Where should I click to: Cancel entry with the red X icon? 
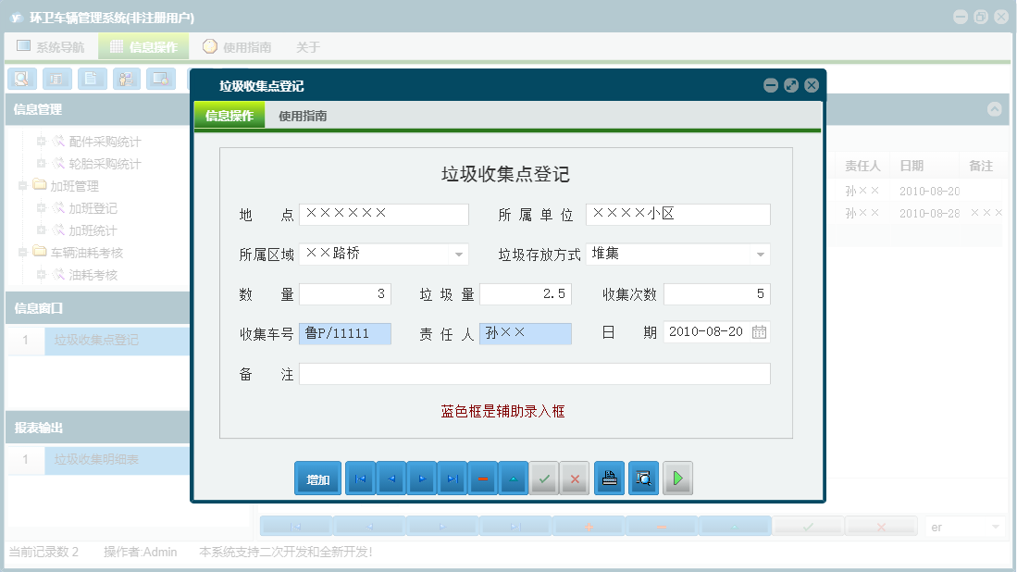click(x=574, y=479)
